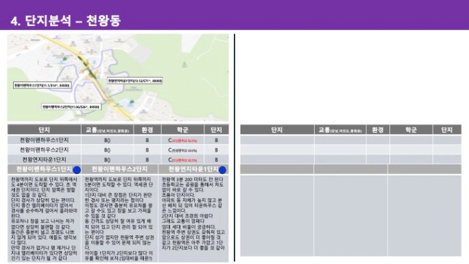469x264 pixels.
Task: Click the 천왕이펜하우스2단지 description heading
Action: click(x=119, y=169)
